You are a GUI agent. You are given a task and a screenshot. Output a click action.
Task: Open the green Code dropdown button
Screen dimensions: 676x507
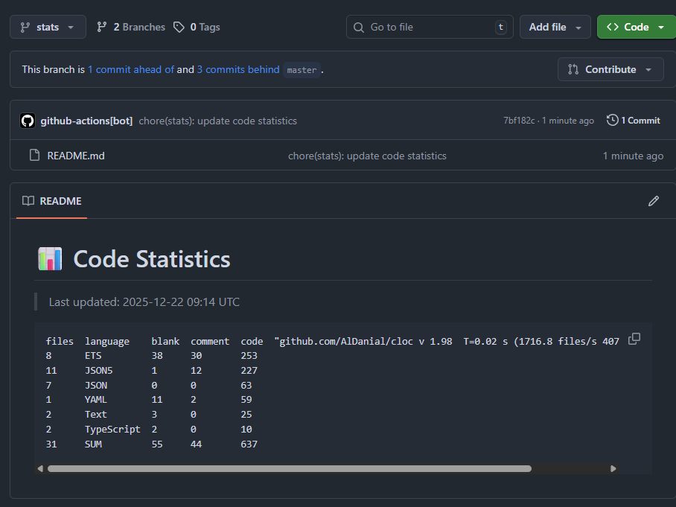click(x=636, y=27)
